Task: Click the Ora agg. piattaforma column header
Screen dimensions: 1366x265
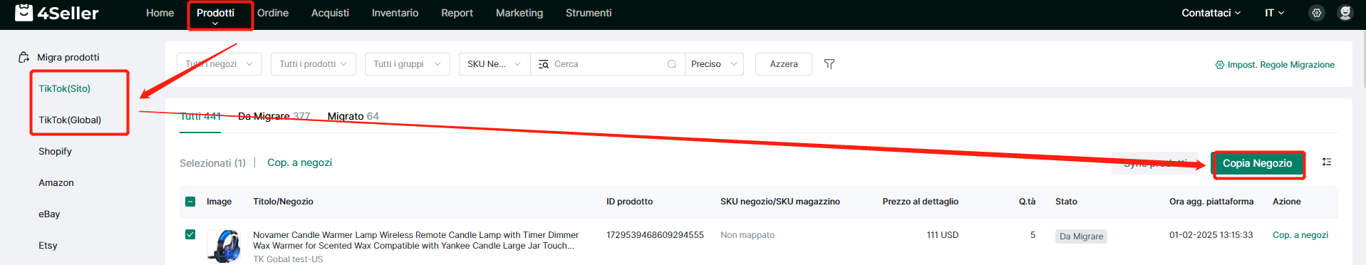Action: point(1211,202)
